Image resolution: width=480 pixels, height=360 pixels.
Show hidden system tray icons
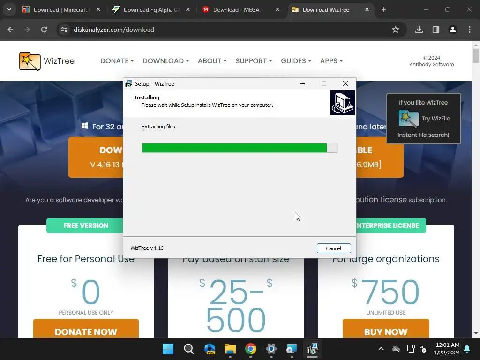(381, 349)
